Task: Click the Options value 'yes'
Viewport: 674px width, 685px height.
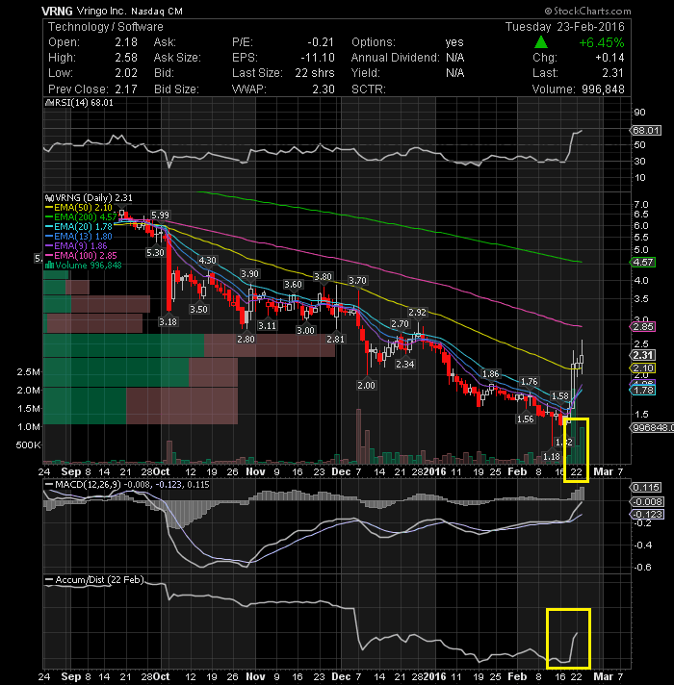Action: click(x=454, y=42)
